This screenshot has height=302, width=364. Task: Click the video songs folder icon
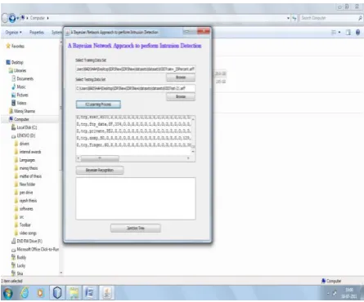point(16,233)
